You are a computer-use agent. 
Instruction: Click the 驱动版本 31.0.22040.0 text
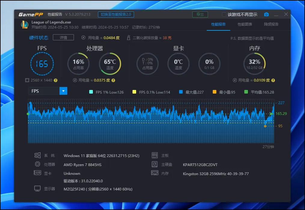pos(83,181)
